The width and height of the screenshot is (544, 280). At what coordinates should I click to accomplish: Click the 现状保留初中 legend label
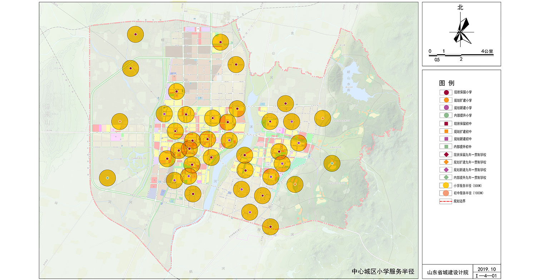[463, 124]
